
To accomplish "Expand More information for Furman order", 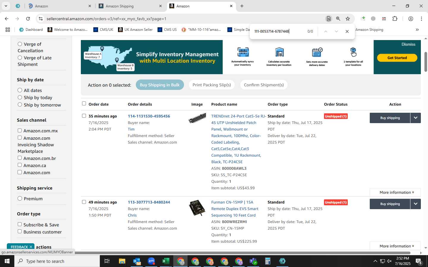I will click(x=395, y=246).
